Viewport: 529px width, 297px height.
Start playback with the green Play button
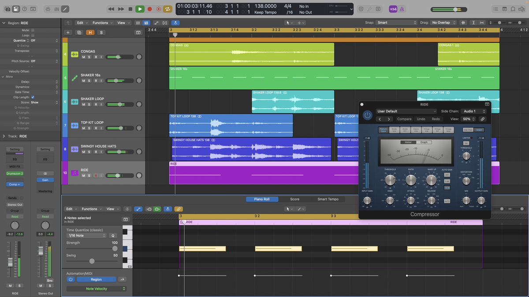click(140, 9)
